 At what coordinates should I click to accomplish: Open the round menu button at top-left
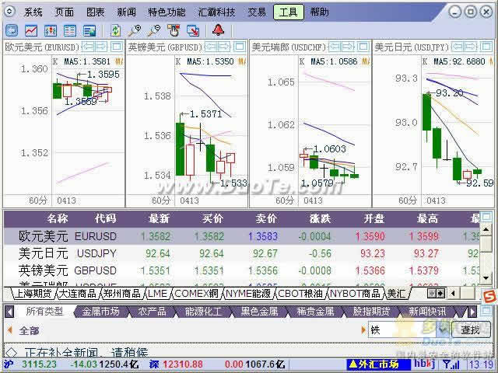pos(10,12)
